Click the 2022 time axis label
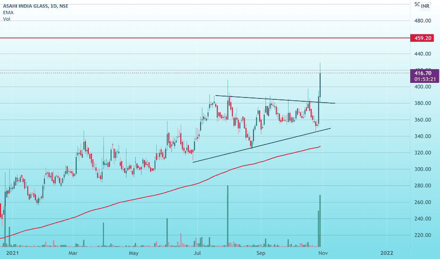 click(386, 253)
